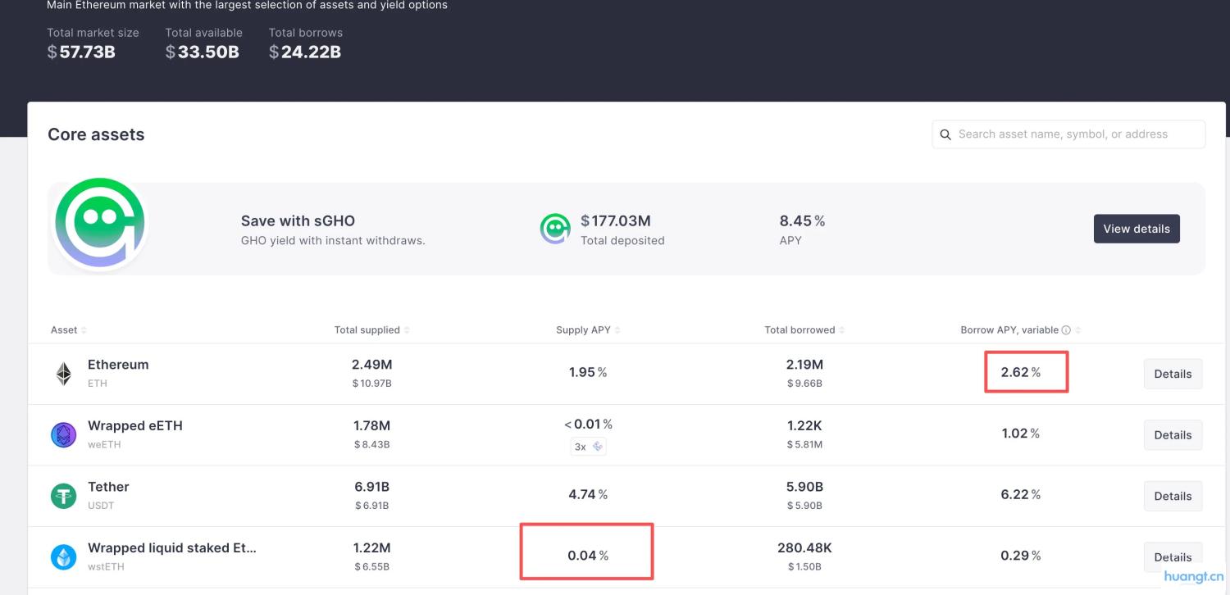This screenshot has height=595, width=1230.
Task: Sort the table by Supply APY
Action: 616,329
